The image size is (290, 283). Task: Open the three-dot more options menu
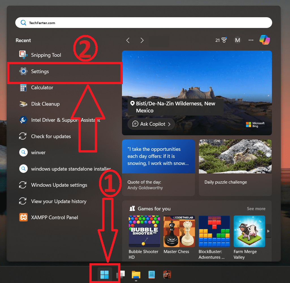click(251, 40)
